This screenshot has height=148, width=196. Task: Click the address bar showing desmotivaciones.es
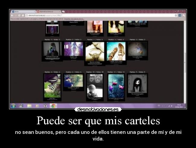click(101, 15)
